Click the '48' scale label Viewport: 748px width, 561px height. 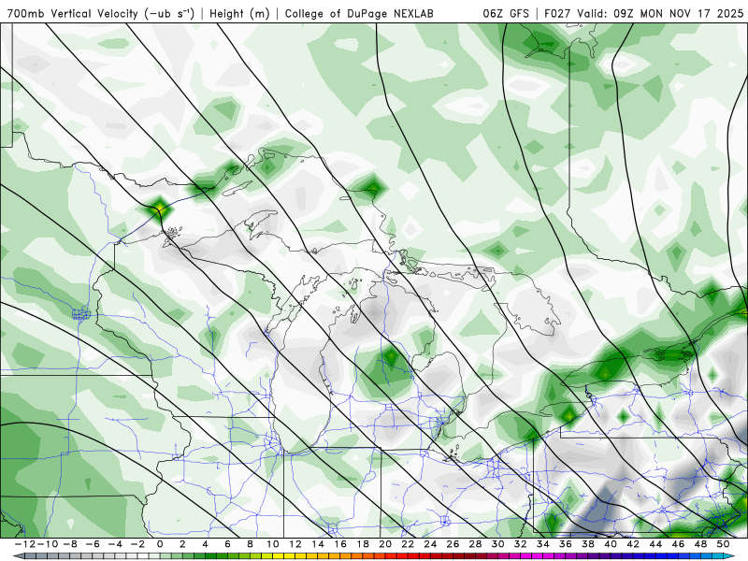click(700, 544)
